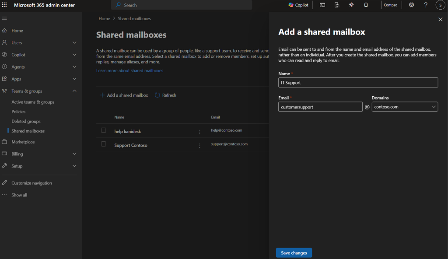Open the notifications bell
This screenshot has width=448, height=259.
[366, 5]
